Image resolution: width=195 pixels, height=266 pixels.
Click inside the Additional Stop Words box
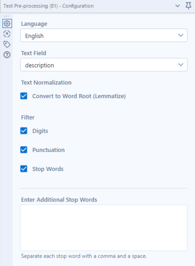[x=104, y=228]
